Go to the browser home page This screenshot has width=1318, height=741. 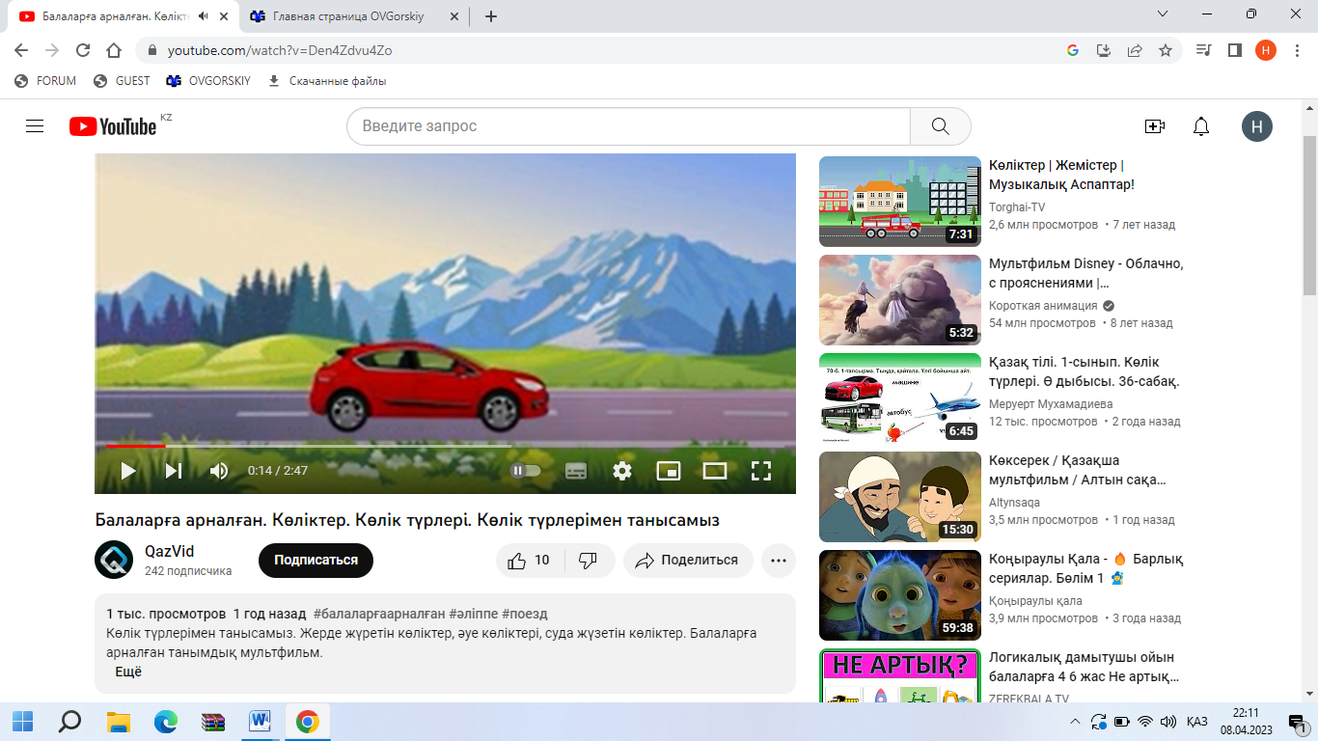pyautogui.click(x=114, y=50)
